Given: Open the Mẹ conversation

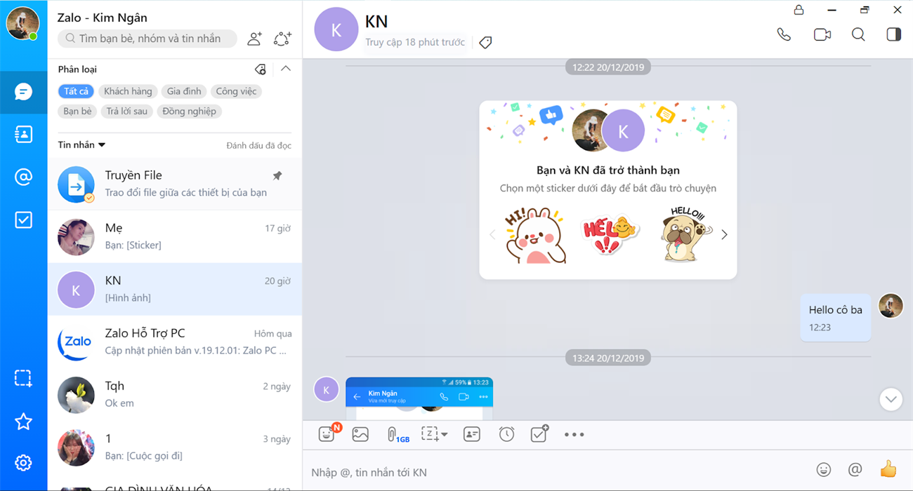Looking at the screenshot, I should point(175,236).
